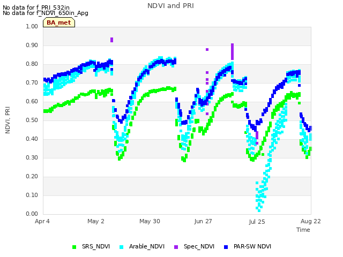Click the 'No data for f_NDVI_650in_Apg' message
Image resolution: width=343 pixels, height=257 pixels.
(46, 13)
